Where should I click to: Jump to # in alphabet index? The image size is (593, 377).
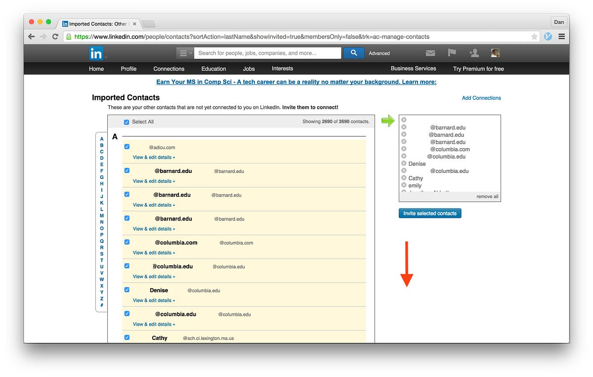click(x=102, y=305)
